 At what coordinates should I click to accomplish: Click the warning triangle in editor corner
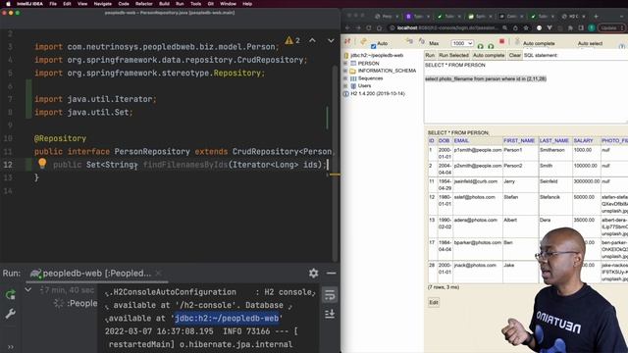tap(288, 40)
